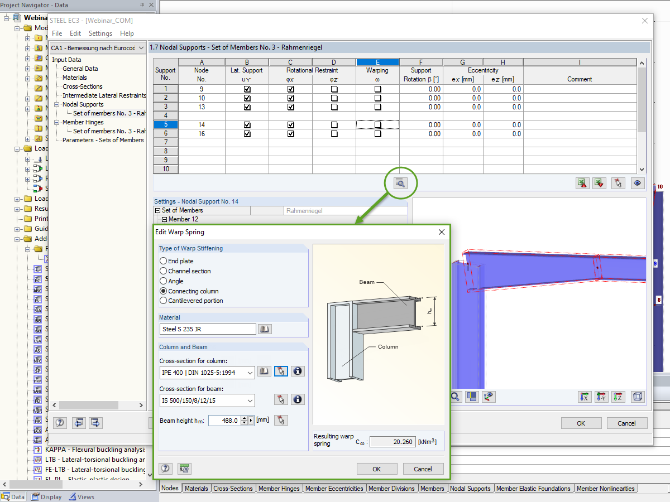670x502 pixels.
Task: Enable Warping for support number 5
Action: [377, 124]
